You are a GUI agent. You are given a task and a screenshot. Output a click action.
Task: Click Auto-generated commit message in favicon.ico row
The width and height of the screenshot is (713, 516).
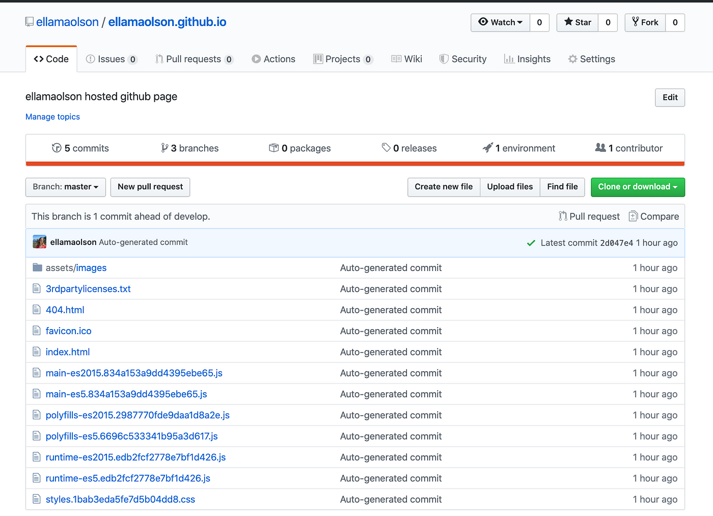391,331
